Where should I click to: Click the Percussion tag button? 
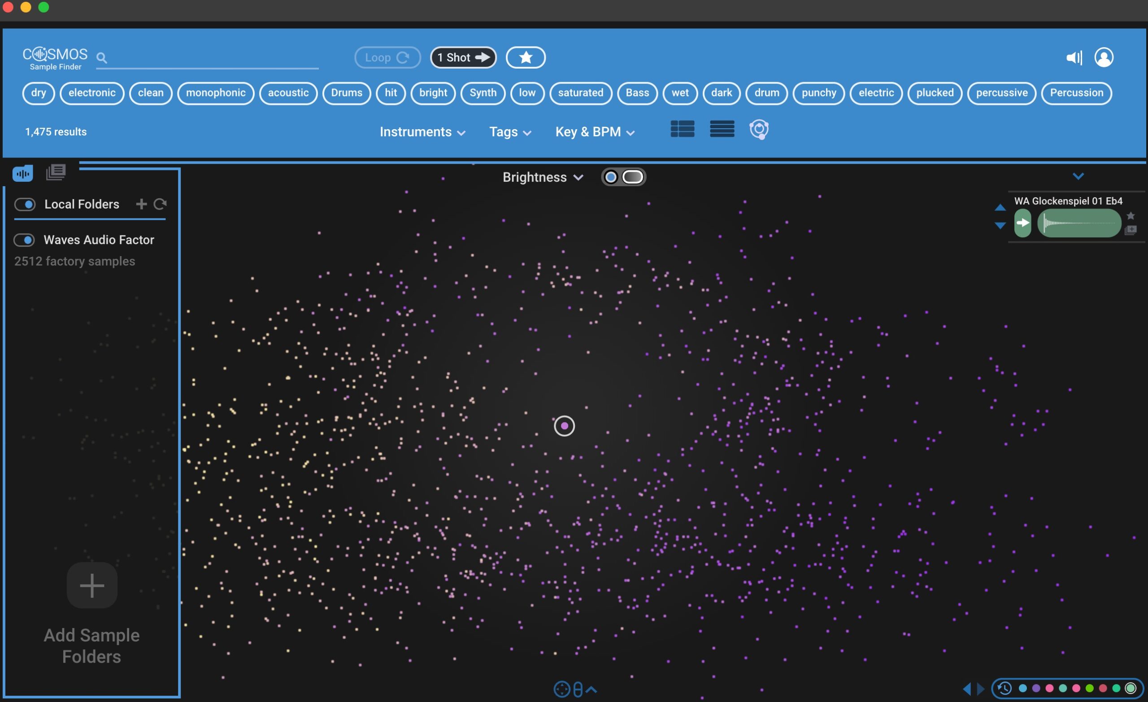click(x=1076, y=93)
